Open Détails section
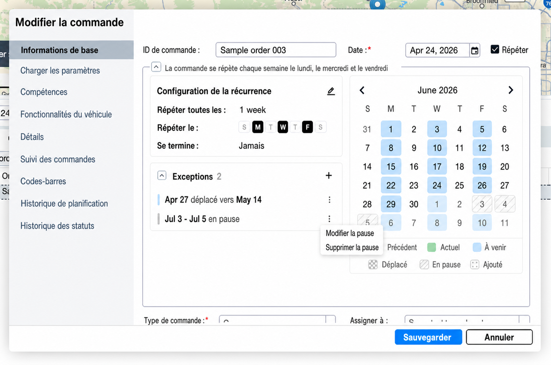Image resolution: width=551 pixels, height=365 pixels. tap(32, 137)
